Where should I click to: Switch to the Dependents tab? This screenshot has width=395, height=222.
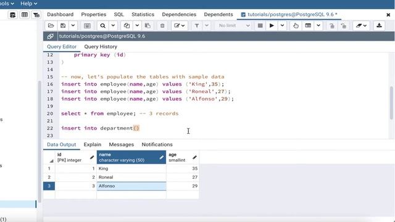(218, 15)
